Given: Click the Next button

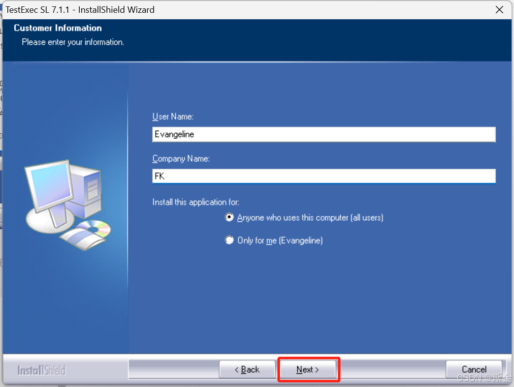Looking at the screenshot, I should coord(308,370).
